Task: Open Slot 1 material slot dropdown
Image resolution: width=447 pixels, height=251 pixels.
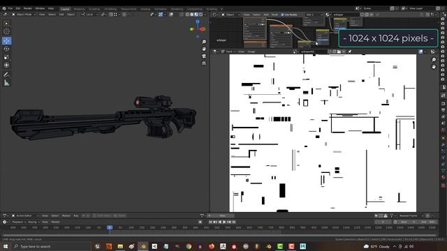Action: tap(314, 15)
